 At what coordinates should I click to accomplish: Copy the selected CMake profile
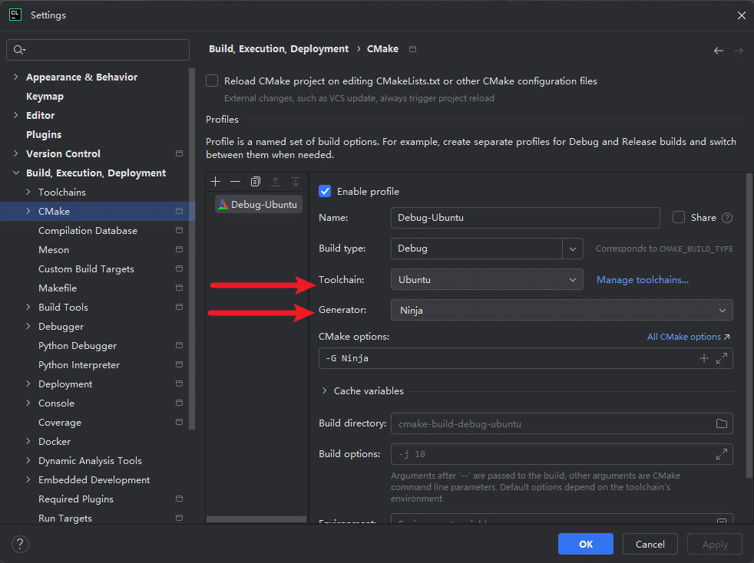click(x=256, y=182)
